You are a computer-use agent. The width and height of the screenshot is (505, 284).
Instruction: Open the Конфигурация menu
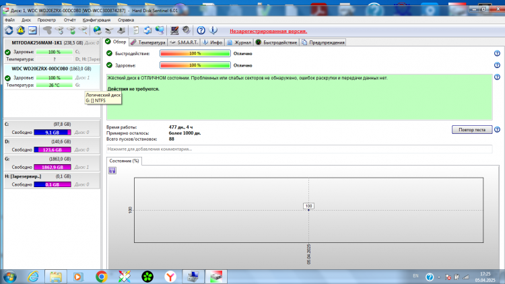tap(96, 20)
